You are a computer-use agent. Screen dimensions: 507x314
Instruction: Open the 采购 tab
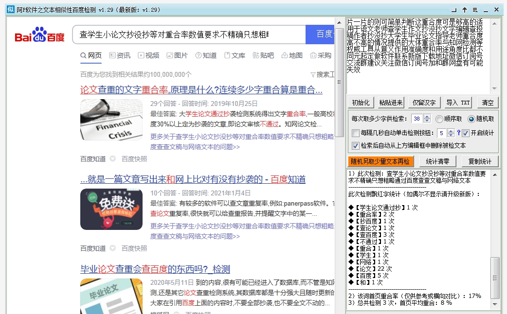coord(321,55)
